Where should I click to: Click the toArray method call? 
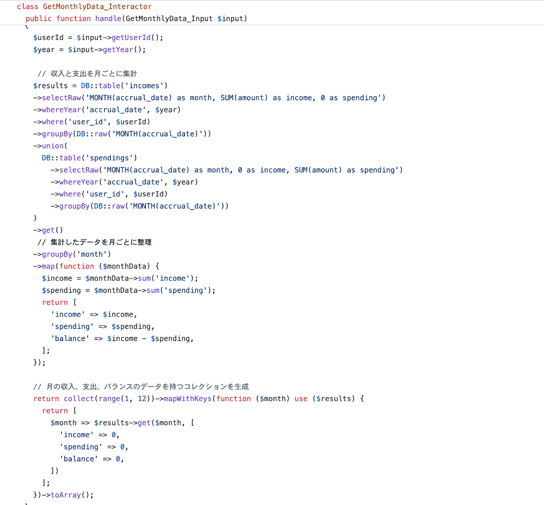pos(65,495)
